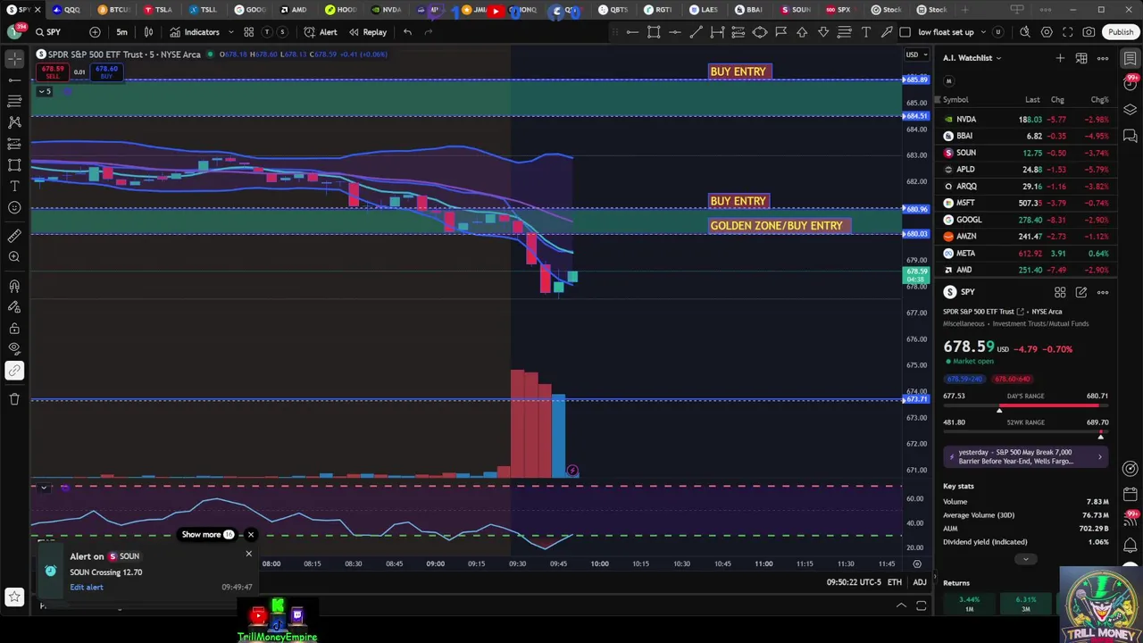This screenshot has width=1143, height=643.
Task: Take a chart snapshot with the camera icon
Action: pos(1089,32)
